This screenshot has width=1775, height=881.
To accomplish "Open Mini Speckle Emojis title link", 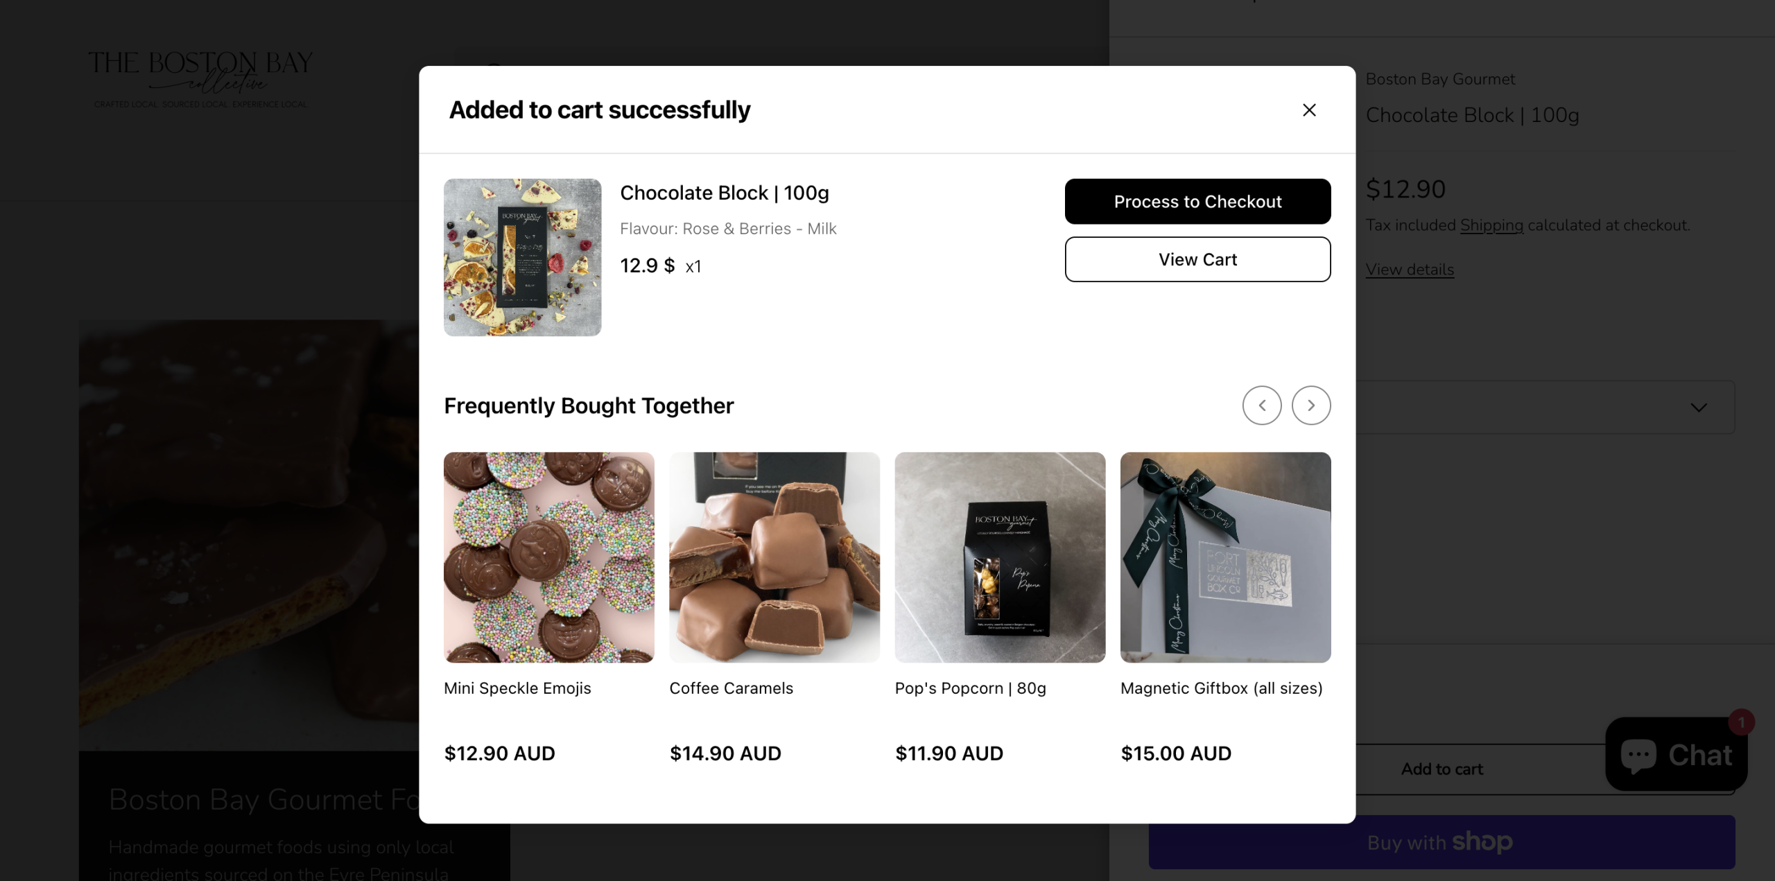I will coord(517,688).
